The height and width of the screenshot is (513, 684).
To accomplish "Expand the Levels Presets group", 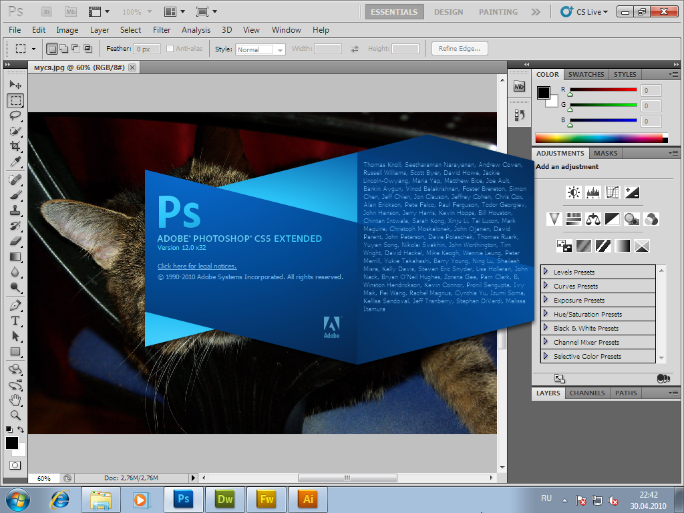I will pos(574,271).
